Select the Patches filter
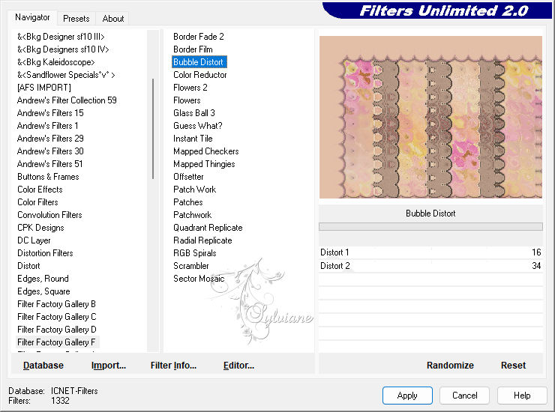The width and height of the screenshot is (555, 412). [188, 202]
